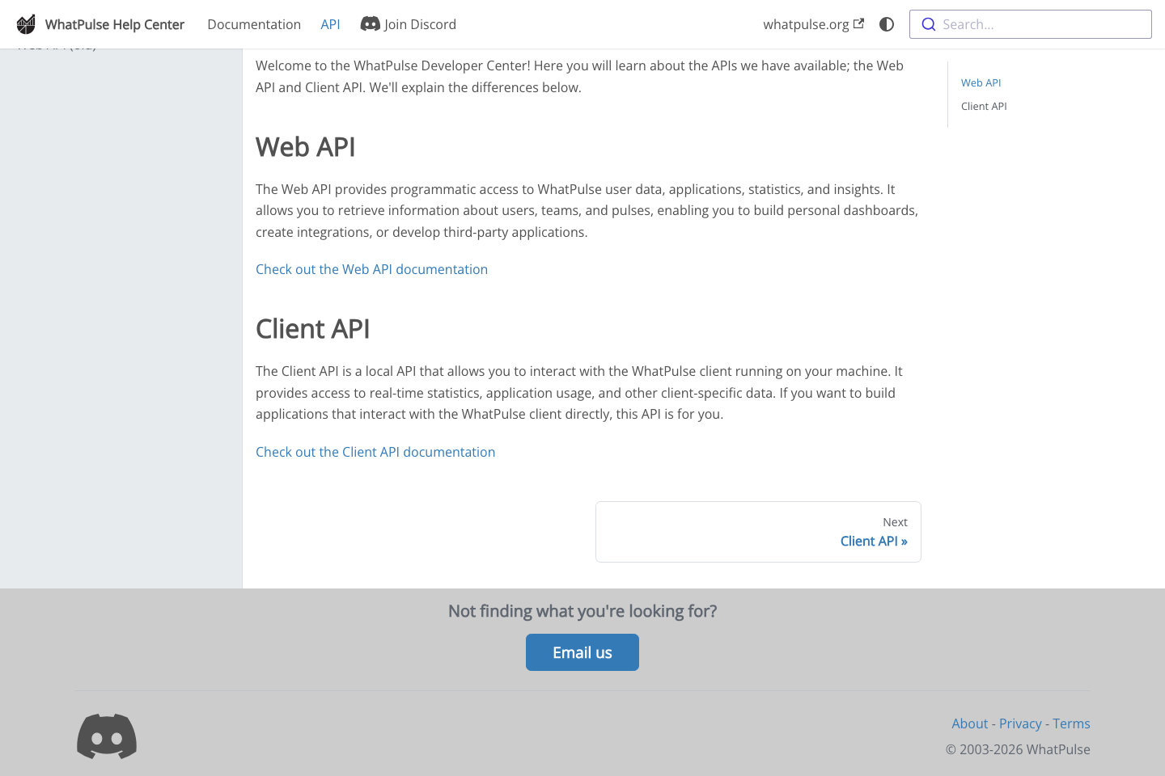Image resolution: width=1165 pixels, height=776 pixels.
Task: Open the Terms page in the footer
Action: pyautogui.click(x=1071, y=723)
